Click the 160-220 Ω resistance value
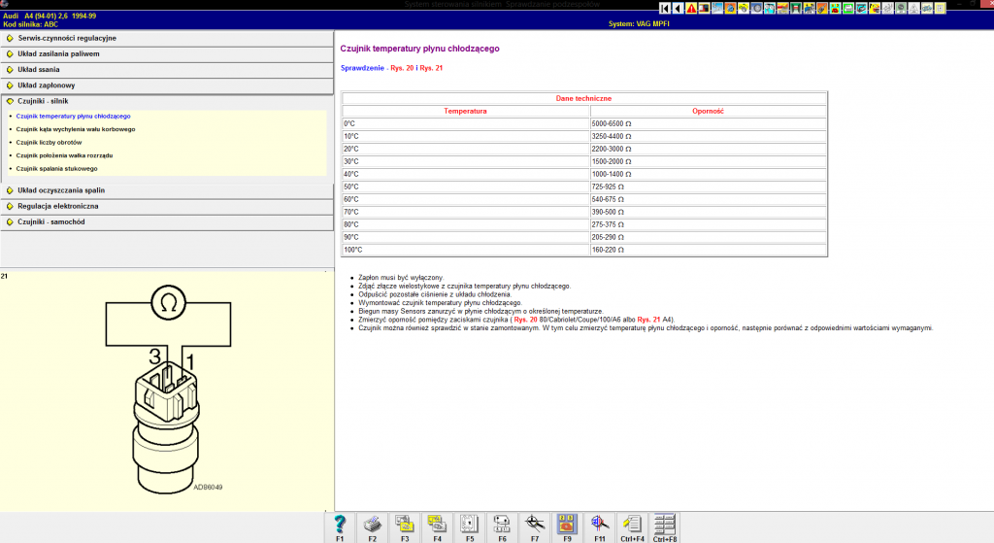 [x=608, y=250]
